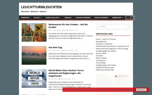Viewport: 152px width, 95px height.
Task: Select the third slider dot
Action: click(x=122, y=76)
